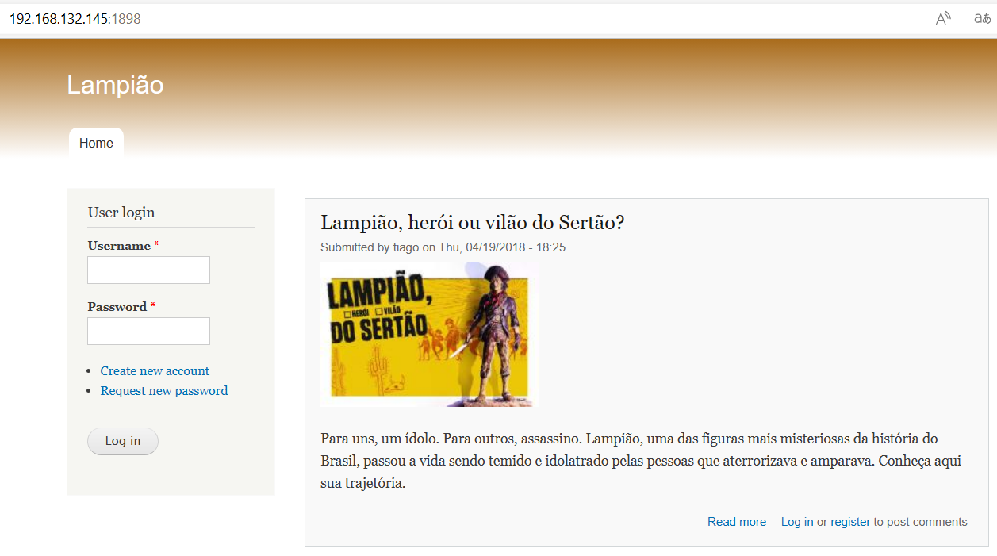This screenshot has width=997, height=556.
Task: Click the Password field label
Action: tap(117, 307)
